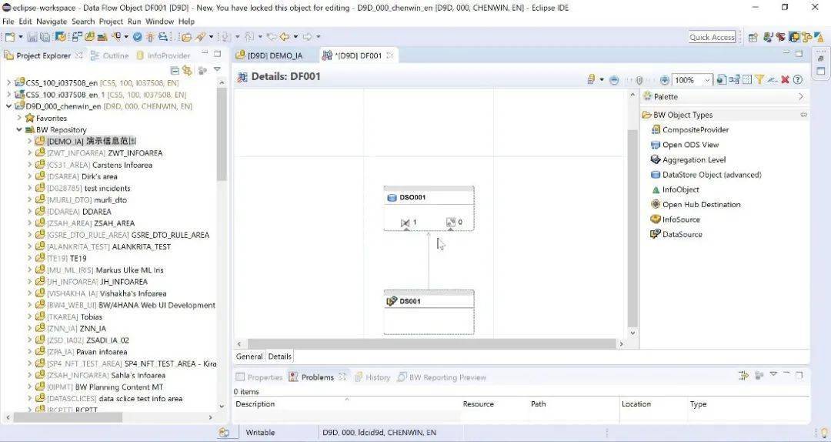Click the Writable status bar text

point(260,433)
